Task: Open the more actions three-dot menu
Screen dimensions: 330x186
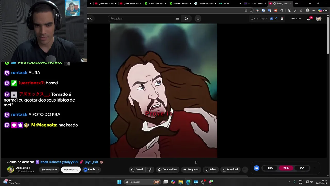Action: 245,169
